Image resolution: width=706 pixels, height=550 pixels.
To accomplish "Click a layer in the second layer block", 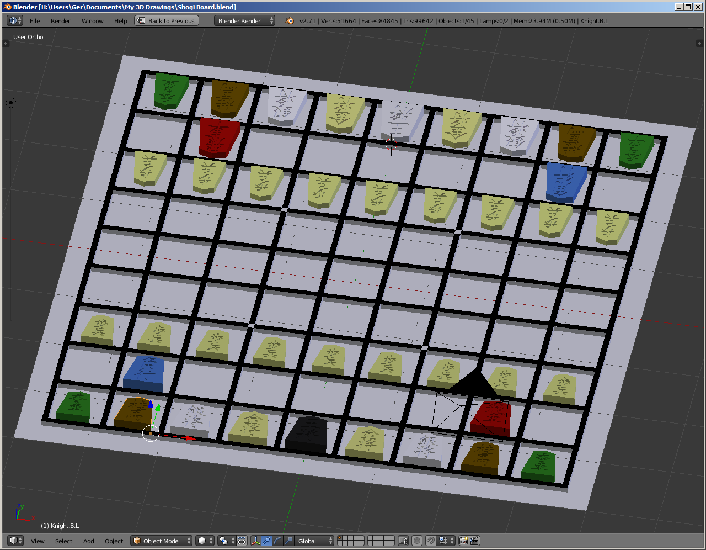I will (x=381, y=541).
